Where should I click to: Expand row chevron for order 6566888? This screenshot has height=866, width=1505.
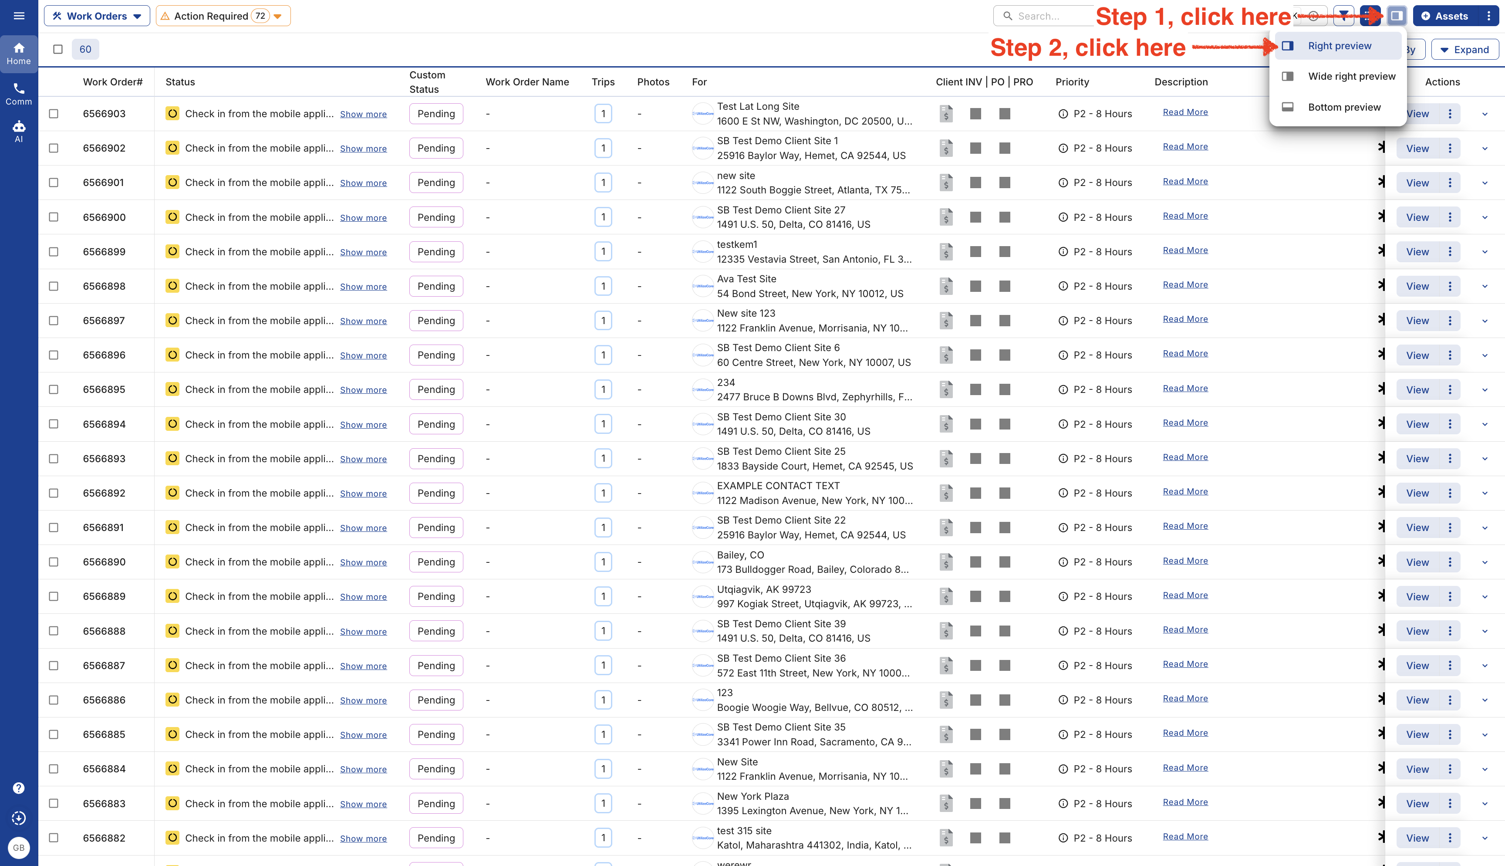pos(1485,631)
